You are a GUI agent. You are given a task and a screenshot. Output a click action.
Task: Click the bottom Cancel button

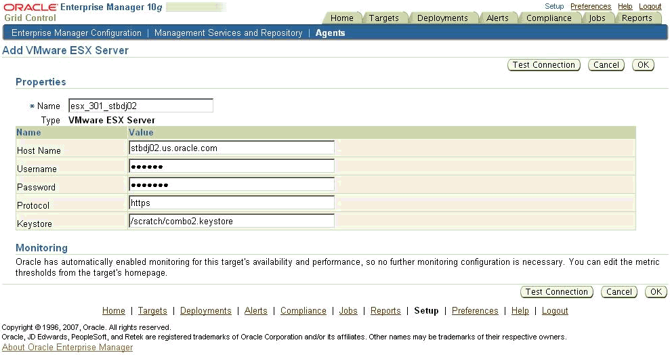point(619,292)
